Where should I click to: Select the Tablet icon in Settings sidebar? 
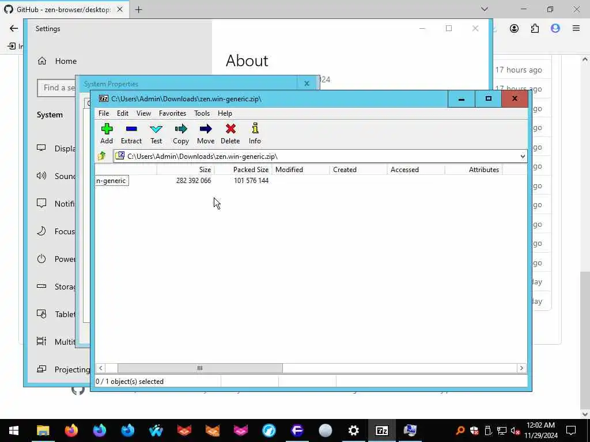(41, 314)
